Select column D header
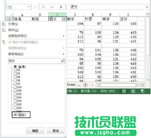This screenshot has height=138, width=151. (x=75, y=15)
